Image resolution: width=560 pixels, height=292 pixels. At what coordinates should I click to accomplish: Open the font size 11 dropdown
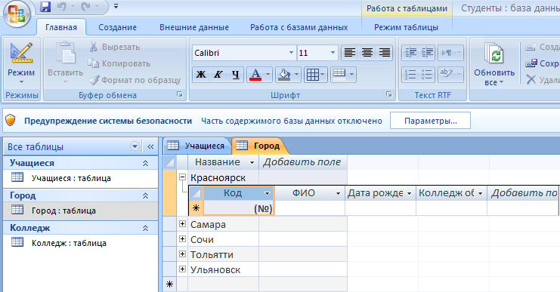333,53
